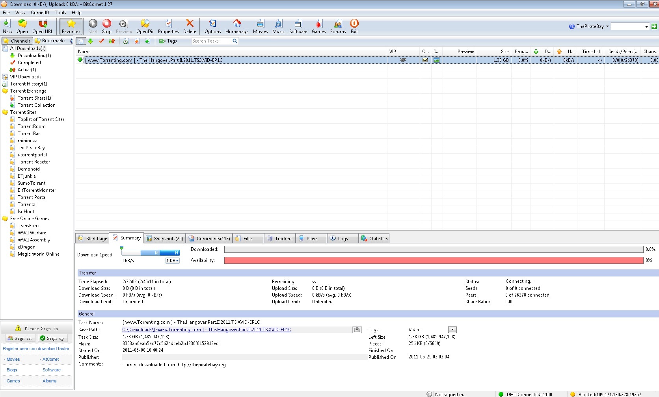Click the snapshot icon in task row
This screenshot has width=659, height=397.
(x=437, y=60)
